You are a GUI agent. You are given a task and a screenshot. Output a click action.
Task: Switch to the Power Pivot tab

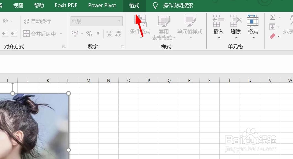(102, 6)
